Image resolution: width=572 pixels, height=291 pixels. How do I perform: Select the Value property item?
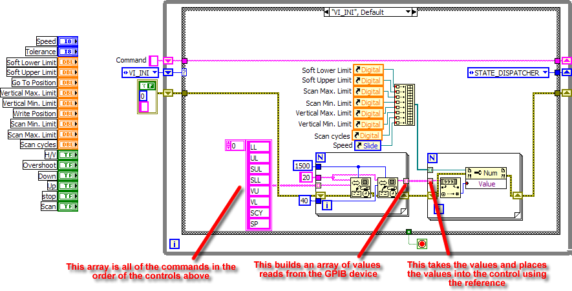coord(486,183)
